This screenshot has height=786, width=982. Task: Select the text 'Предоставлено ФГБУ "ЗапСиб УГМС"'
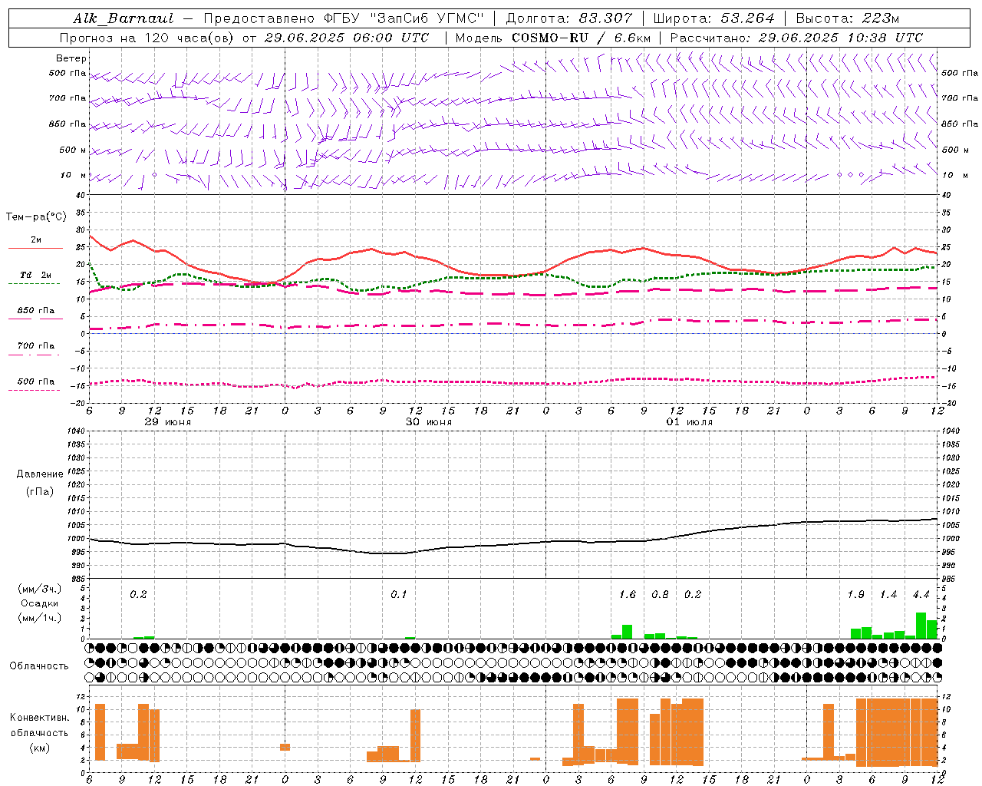344,18
